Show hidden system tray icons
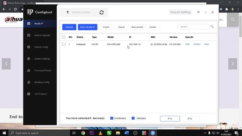 click(205, 133)
